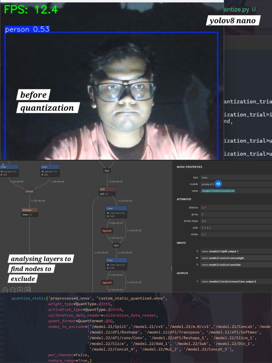
Task: Click the NODE PROPERTIES panel header
Action: pos(189,167)
